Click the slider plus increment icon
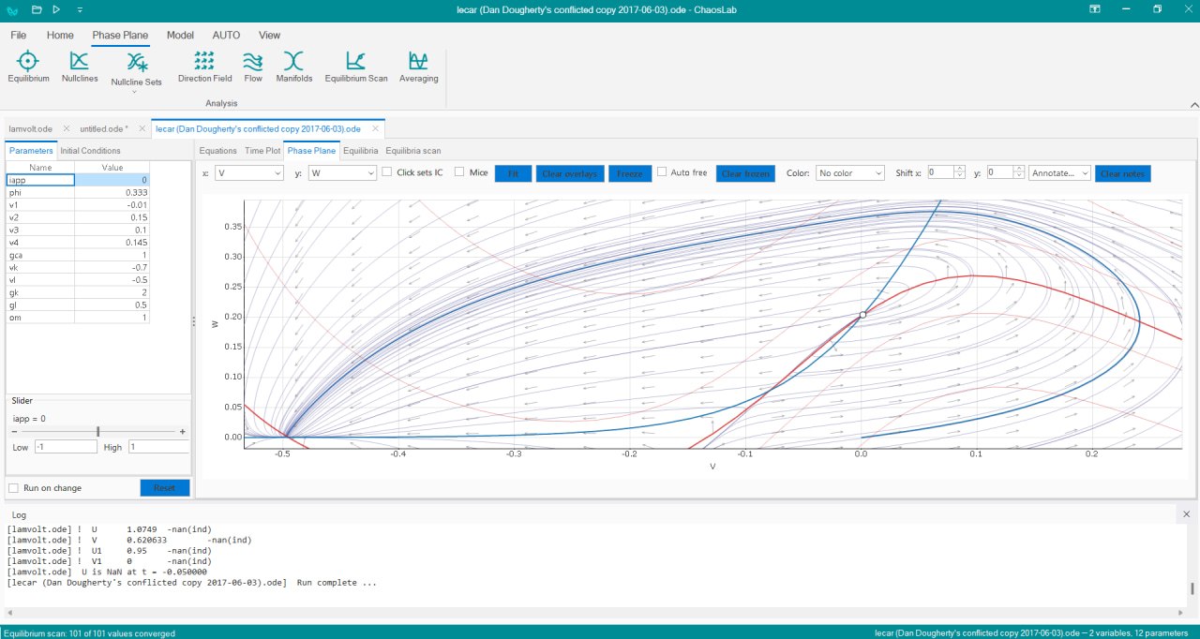This screenshot has width=1200, height=639. pos(182,432)
